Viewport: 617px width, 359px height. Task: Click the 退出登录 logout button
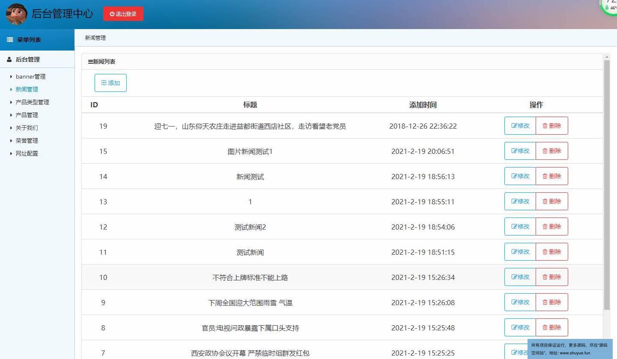coord(123,14)
